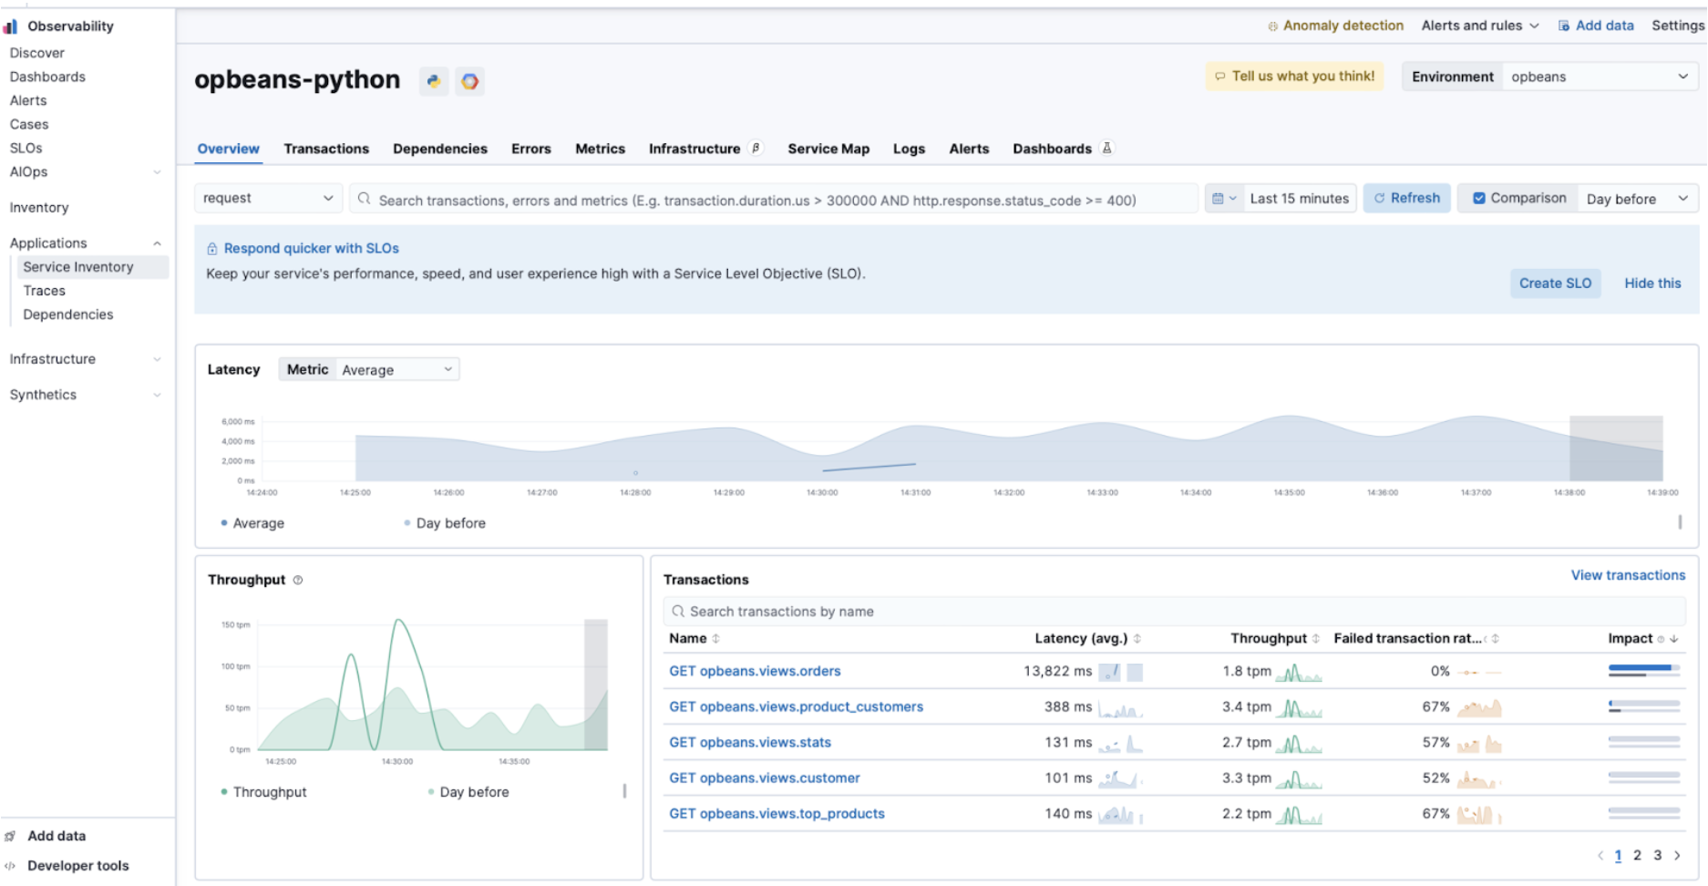
Task: Open the request transaction type dropdown
Action: click(x=268, y=198)
